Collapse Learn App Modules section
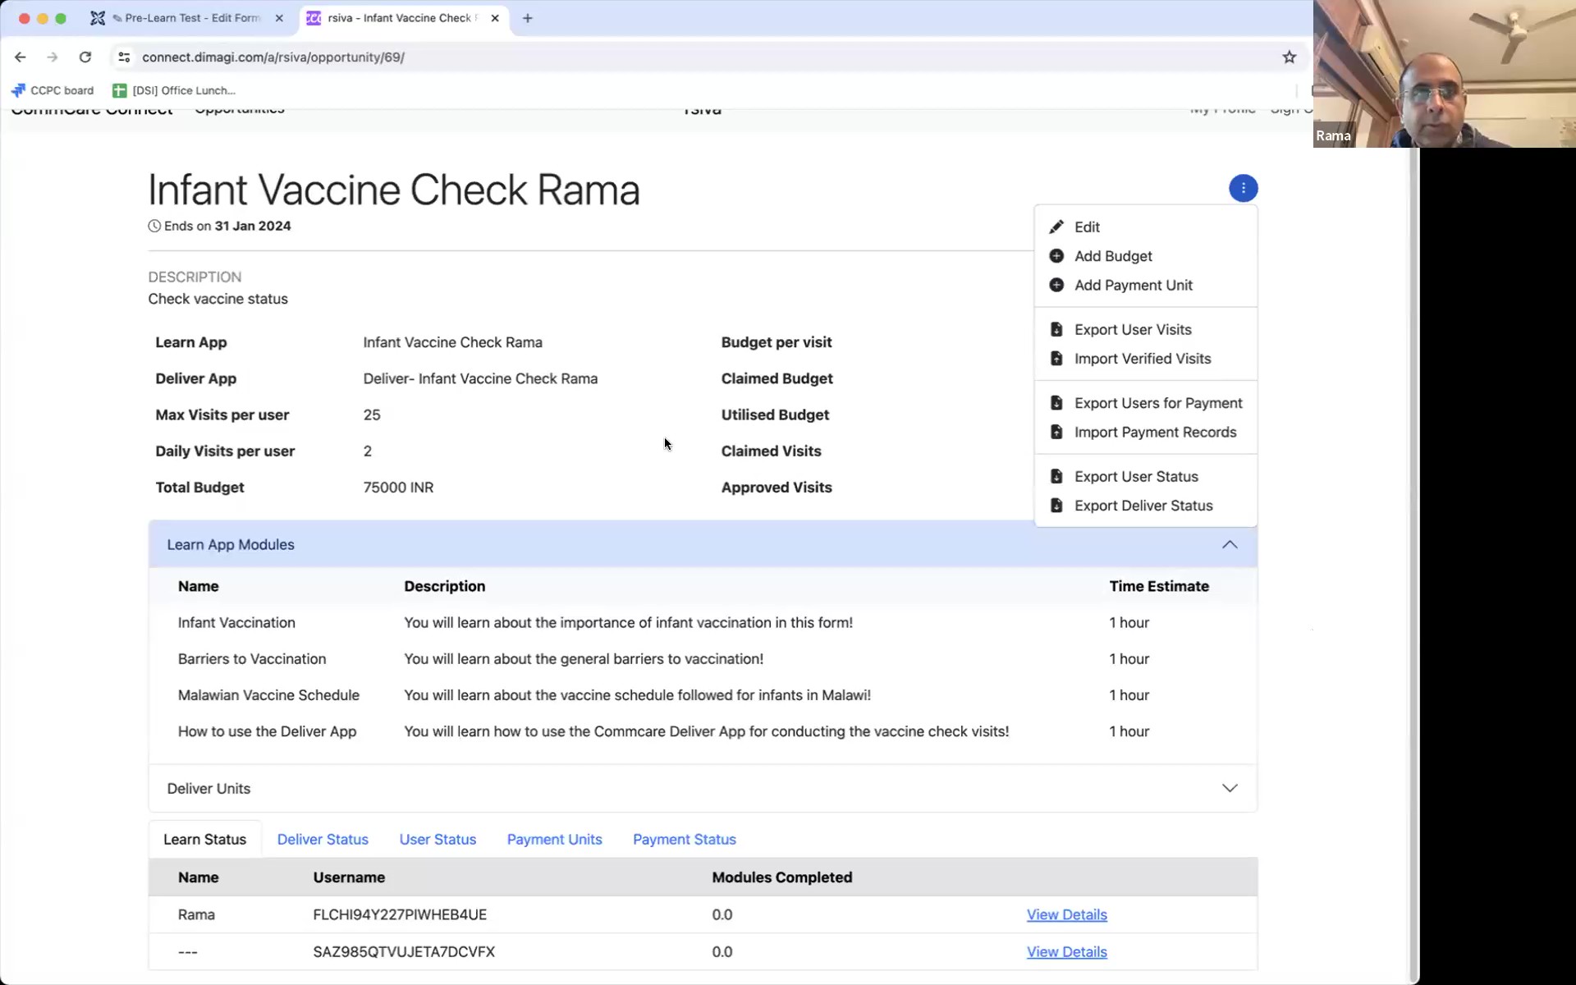Viewport: 1576px width, 985px height. [x=1229, y=545]
